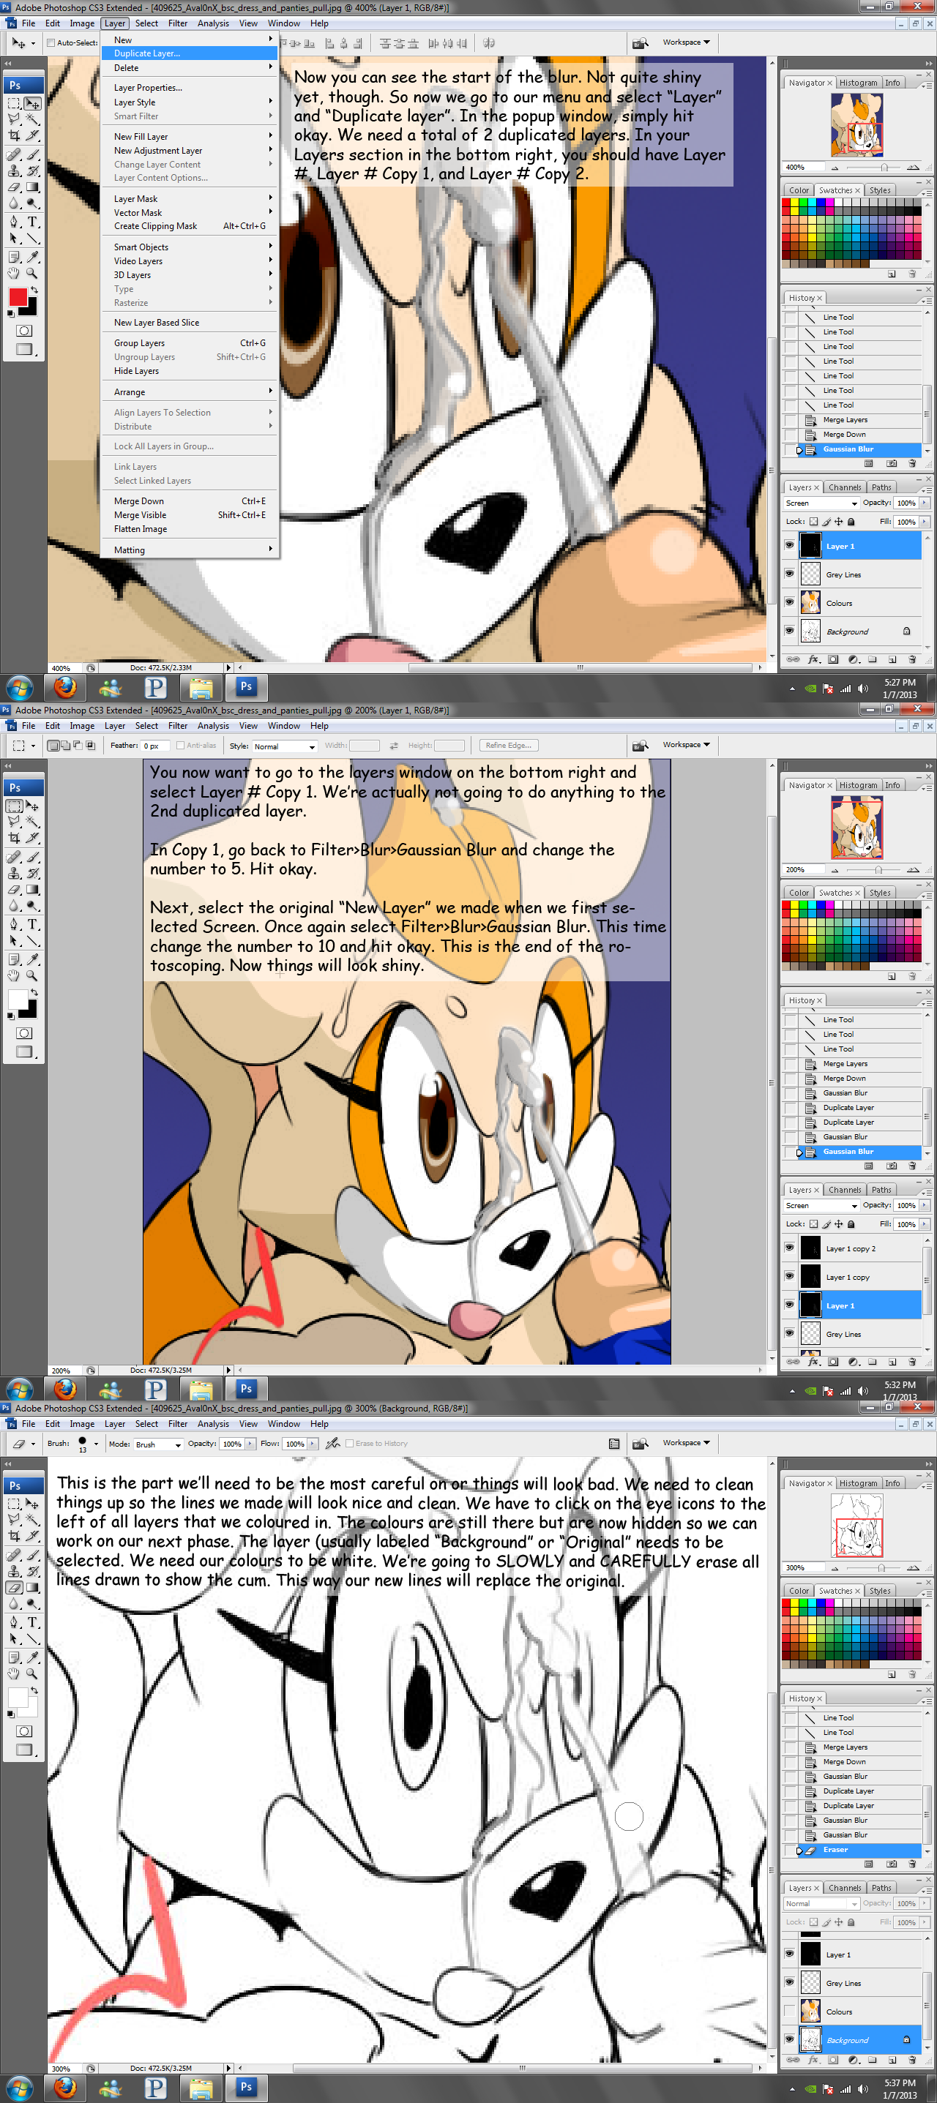Show the hidden Colours layer in the 300% window
Viewport: 937px width, 2103px height.
(789, 2011)
